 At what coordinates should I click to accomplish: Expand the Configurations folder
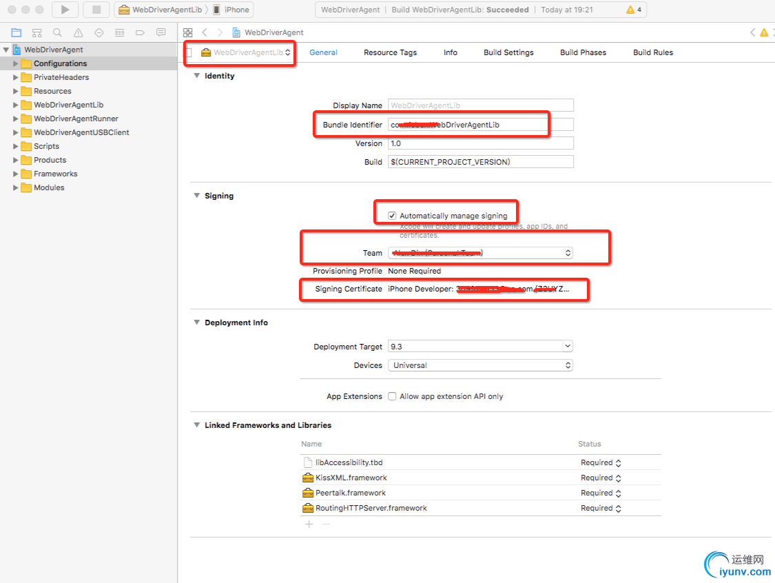[x=15, y=63]
